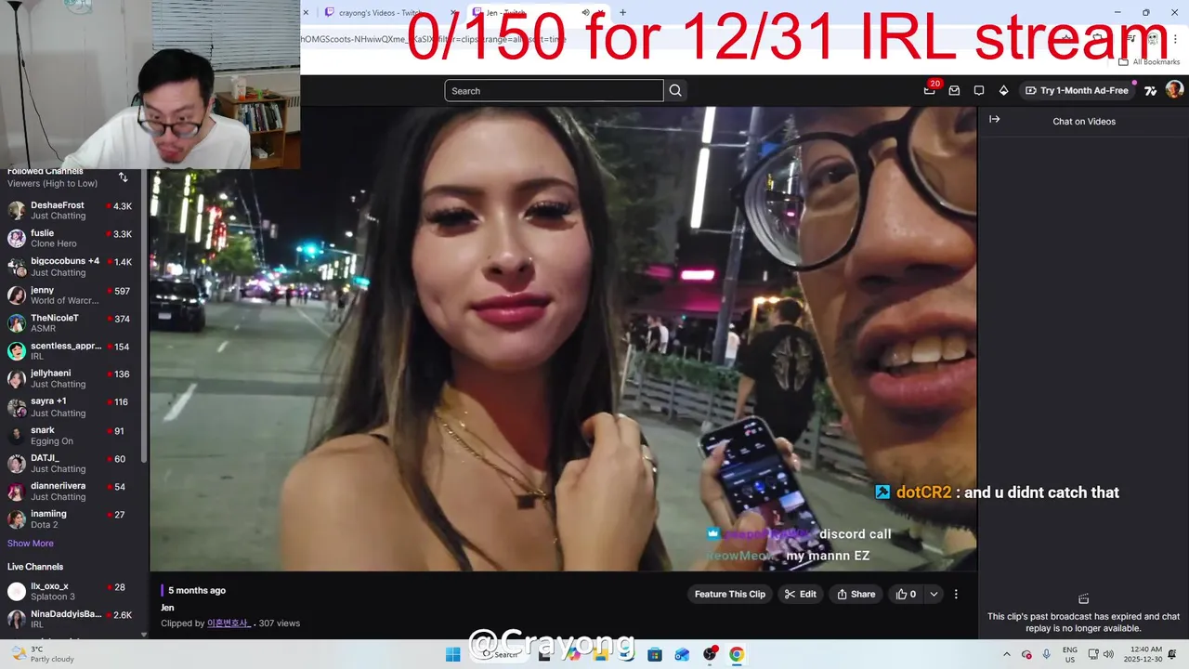Open OBS Studio from taskbar
This screenshot has height=669, width=1189.
point(710,654)
